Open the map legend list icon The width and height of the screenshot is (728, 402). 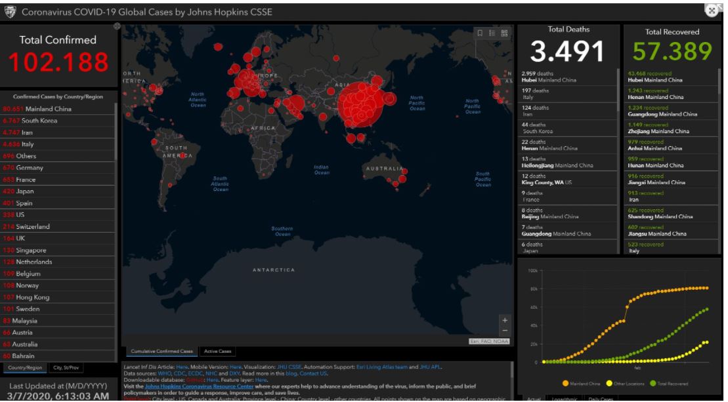click(492, 33)
